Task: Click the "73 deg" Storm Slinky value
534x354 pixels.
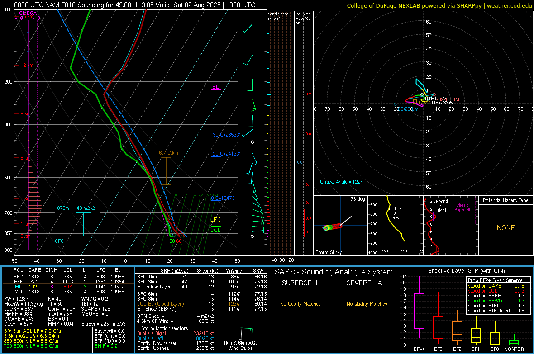Action: click(x=358, y=199)
